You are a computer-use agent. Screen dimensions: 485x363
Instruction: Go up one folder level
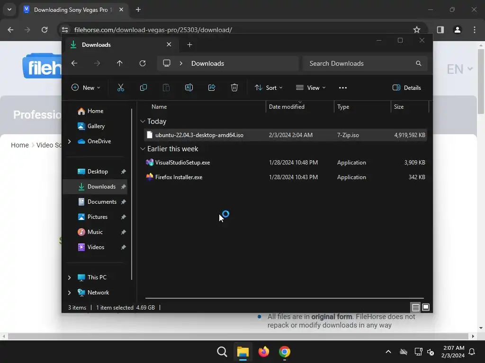coord(120,63)
